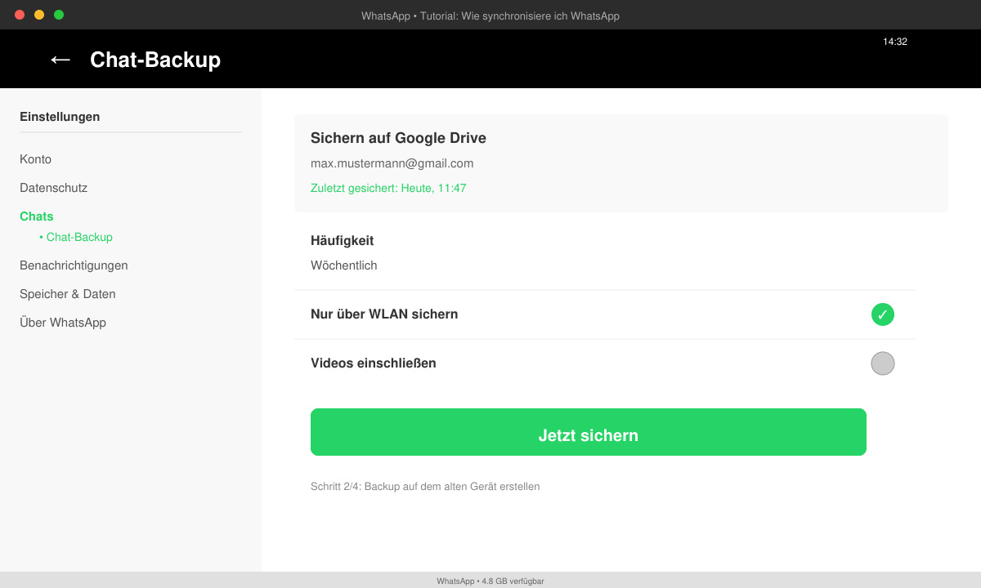Open Über WhatsApp in the sidebar
981x588 pixels.
63,323
